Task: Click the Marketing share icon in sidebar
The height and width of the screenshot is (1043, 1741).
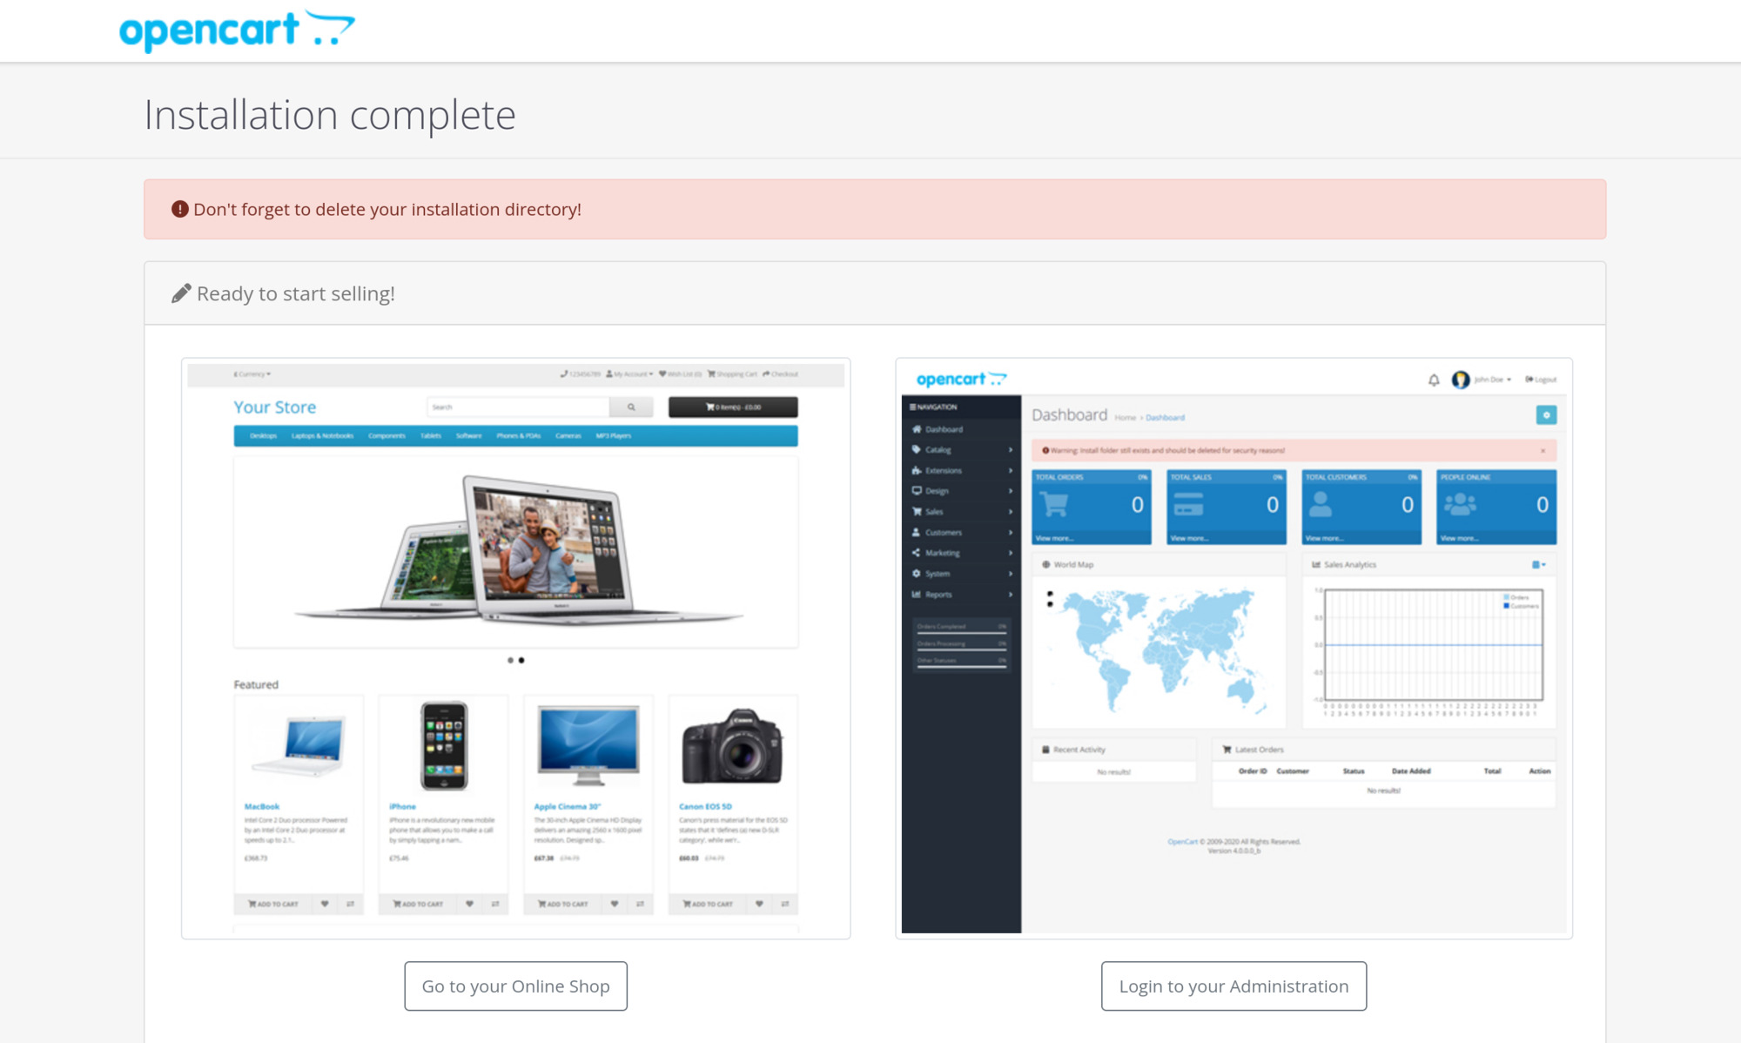Action: [x=916, y=553]
